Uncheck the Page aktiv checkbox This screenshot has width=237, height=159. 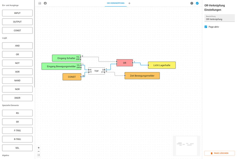206,27
